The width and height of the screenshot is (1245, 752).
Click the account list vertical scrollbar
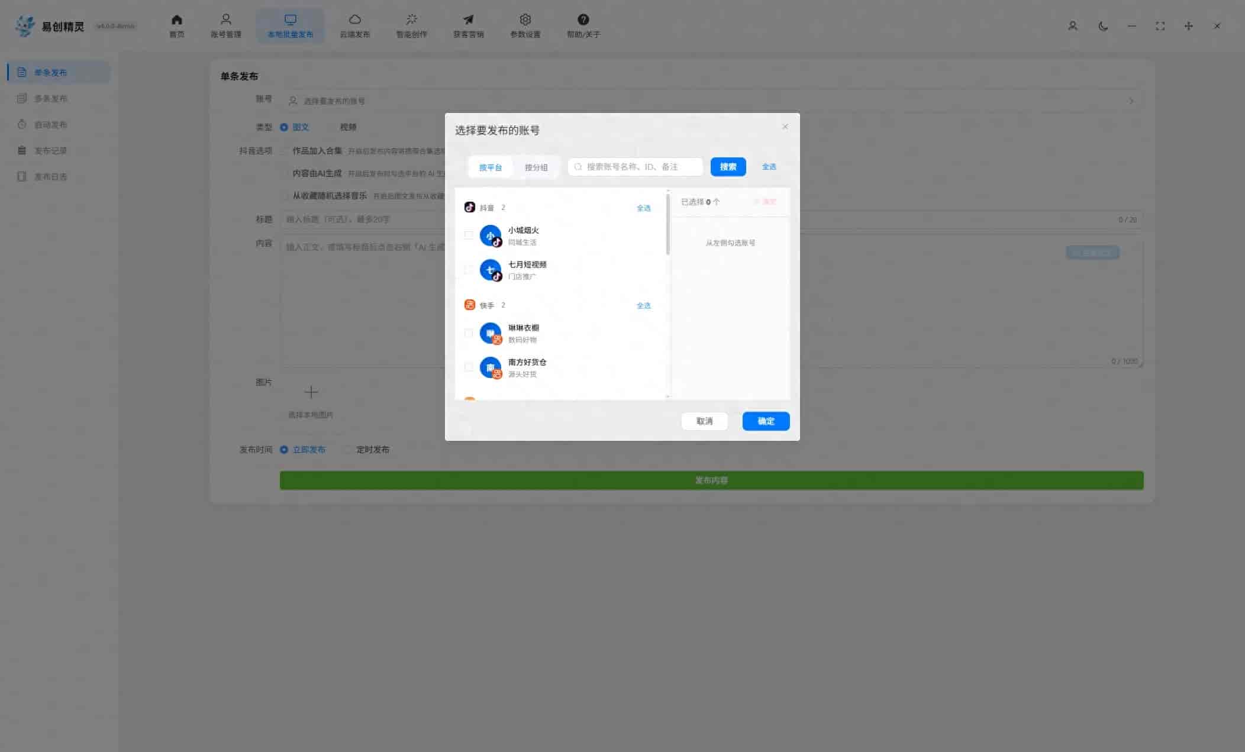pos(667,225)
